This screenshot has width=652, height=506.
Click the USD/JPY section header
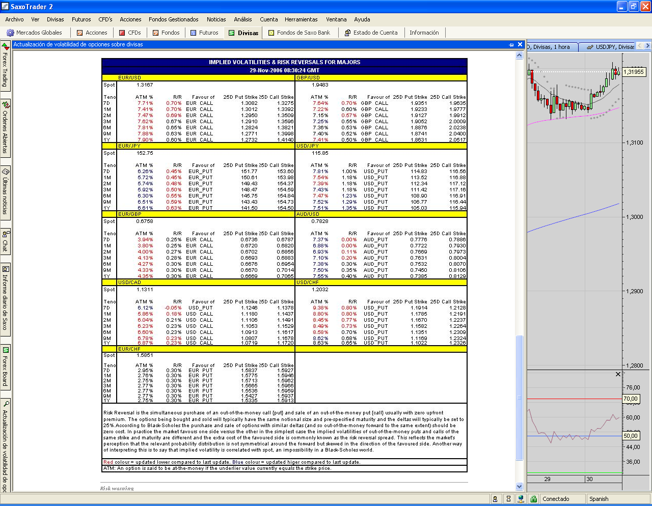click(x=308, y=146)
